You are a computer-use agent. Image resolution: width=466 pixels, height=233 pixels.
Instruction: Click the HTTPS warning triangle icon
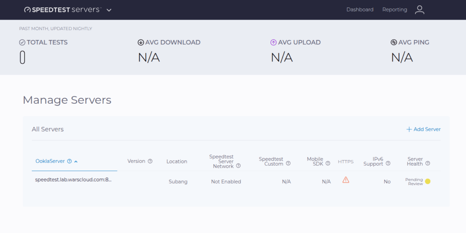346,180
